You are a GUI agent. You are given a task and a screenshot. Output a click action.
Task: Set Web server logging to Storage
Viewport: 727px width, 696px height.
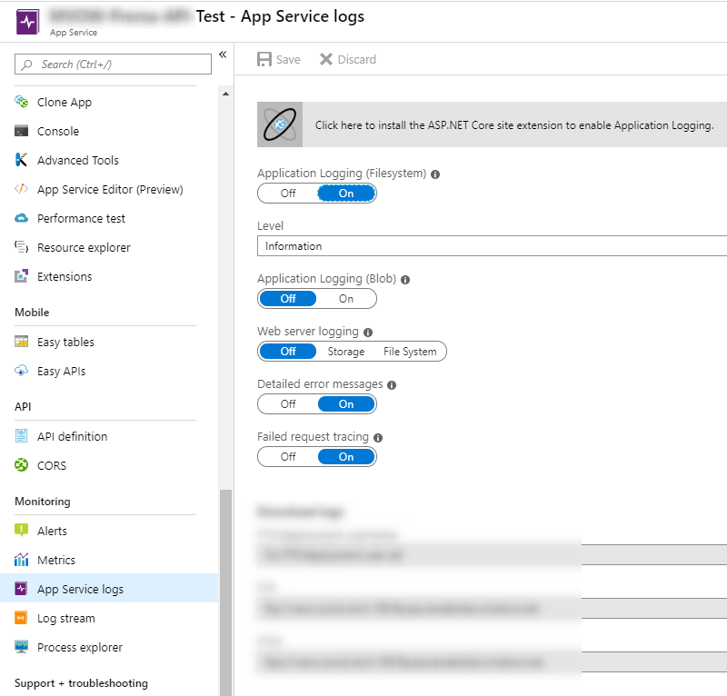point(346,352)
